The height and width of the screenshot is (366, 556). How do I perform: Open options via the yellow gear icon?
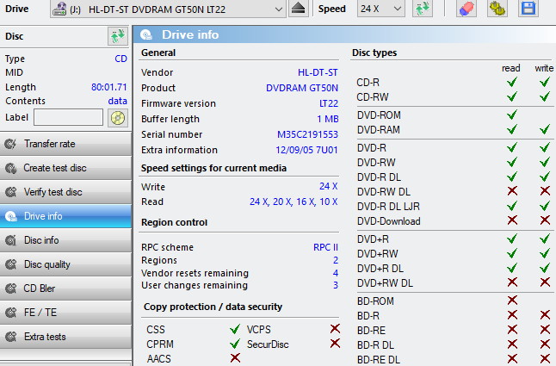click(x=497, y=9)
